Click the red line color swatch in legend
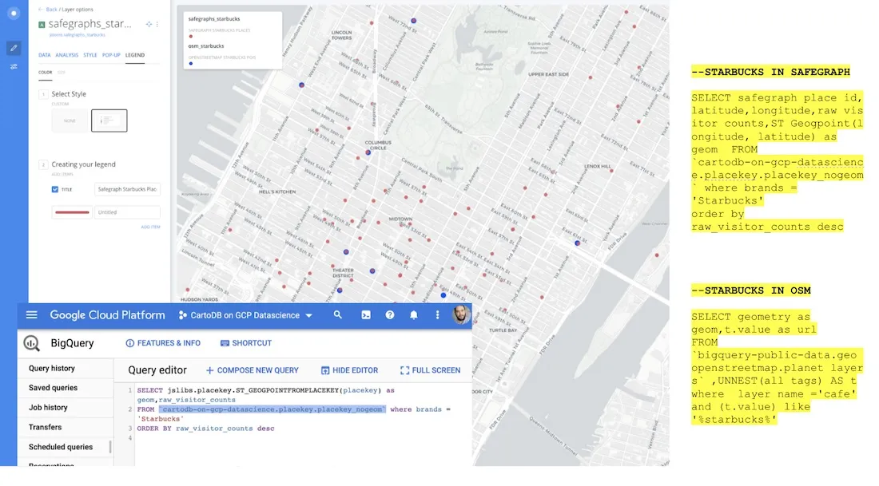Screen dimensions: 879x486 click(72, 212)
